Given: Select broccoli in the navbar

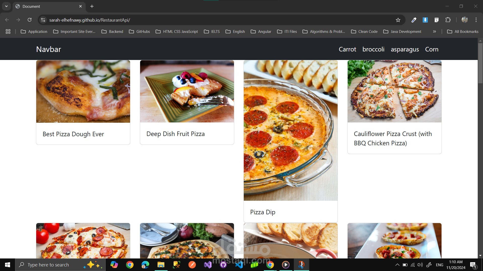Looking at the screenshot, I should coord(373,49).
